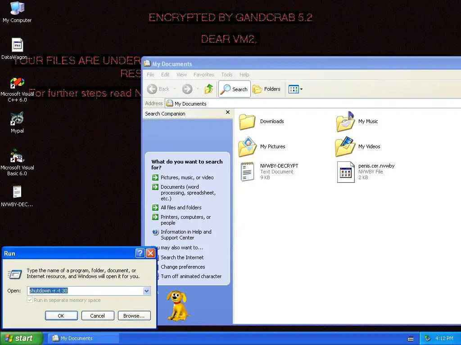Click the keyboard icon in taskbar
Image resolution: width=461 pixels, height=345 pixels.
tap(411, 339)
